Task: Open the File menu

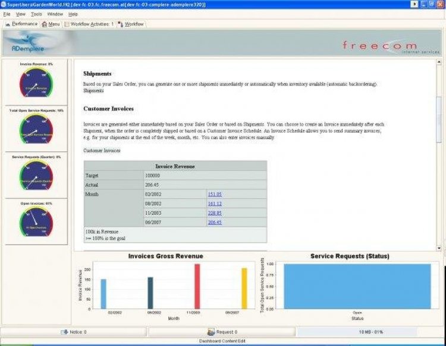Action: (x=7, y=14)
